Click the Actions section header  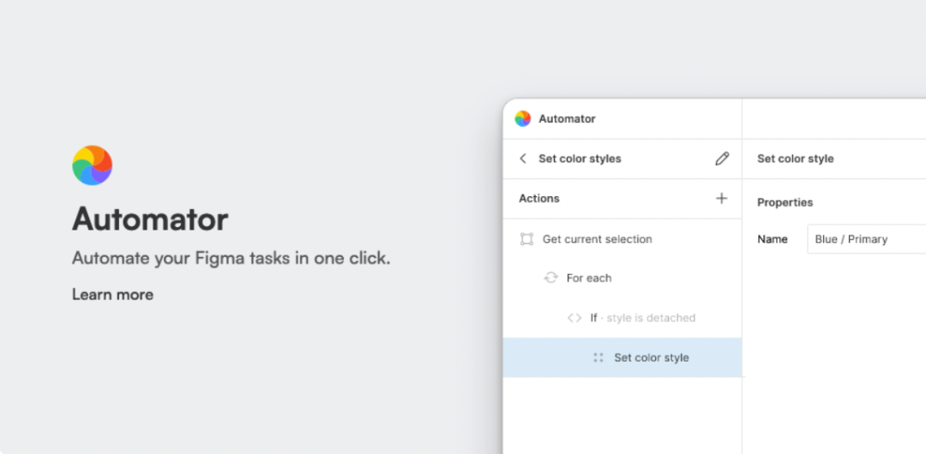[x=539, y=199]
